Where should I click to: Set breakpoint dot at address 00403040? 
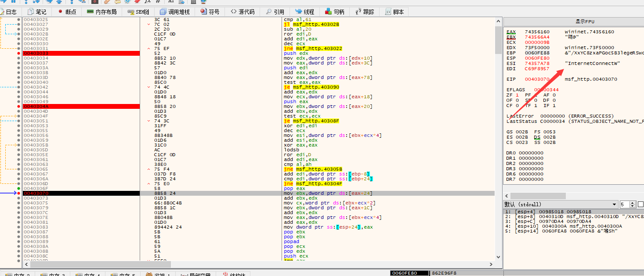tap(18, 82)
